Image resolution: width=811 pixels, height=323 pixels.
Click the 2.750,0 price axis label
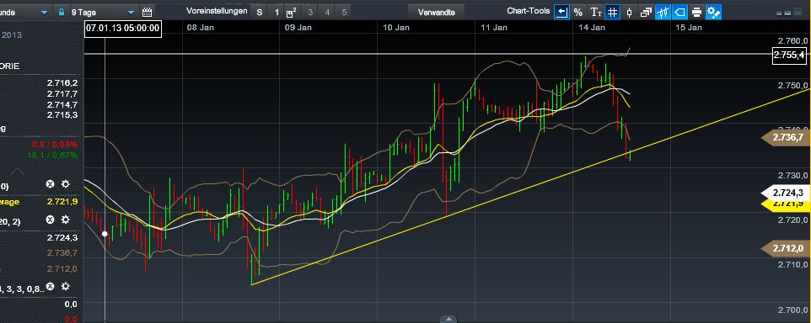coord(793,86)
